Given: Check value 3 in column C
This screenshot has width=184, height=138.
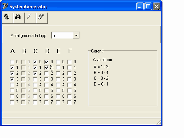Looking at the screenshot, I should [x=35, y=79].
